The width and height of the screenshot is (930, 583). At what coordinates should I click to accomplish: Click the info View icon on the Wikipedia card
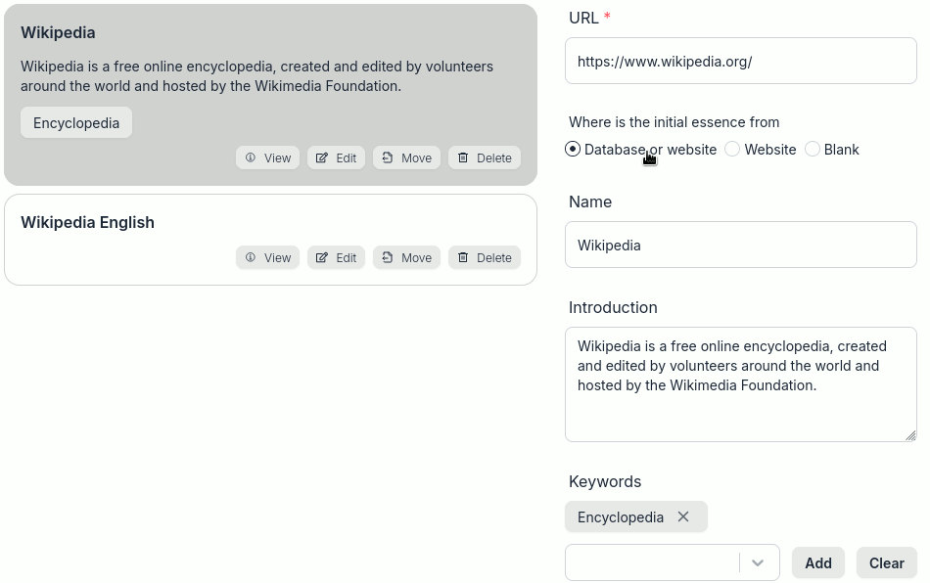click(x=253, y=157)
